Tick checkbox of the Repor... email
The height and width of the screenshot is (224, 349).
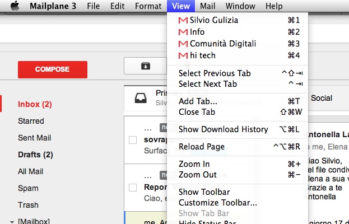click(133, 188)
